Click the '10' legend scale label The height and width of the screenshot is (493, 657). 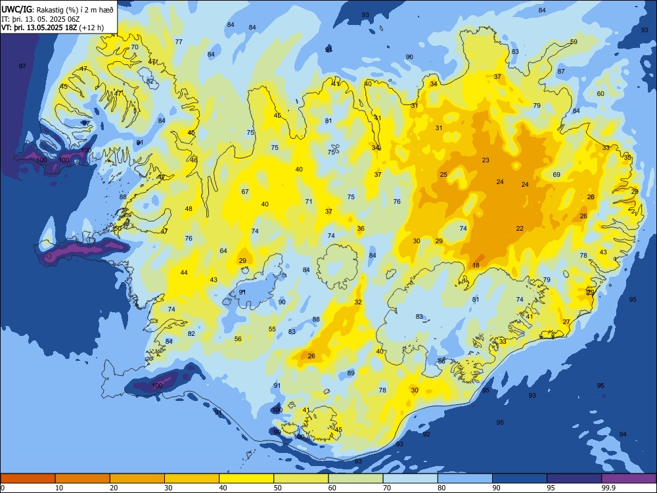tap(59, 488)
